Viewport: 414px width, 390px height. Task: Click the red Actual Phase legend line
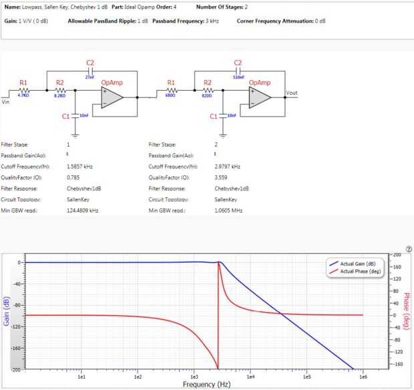tap(334, 271)
